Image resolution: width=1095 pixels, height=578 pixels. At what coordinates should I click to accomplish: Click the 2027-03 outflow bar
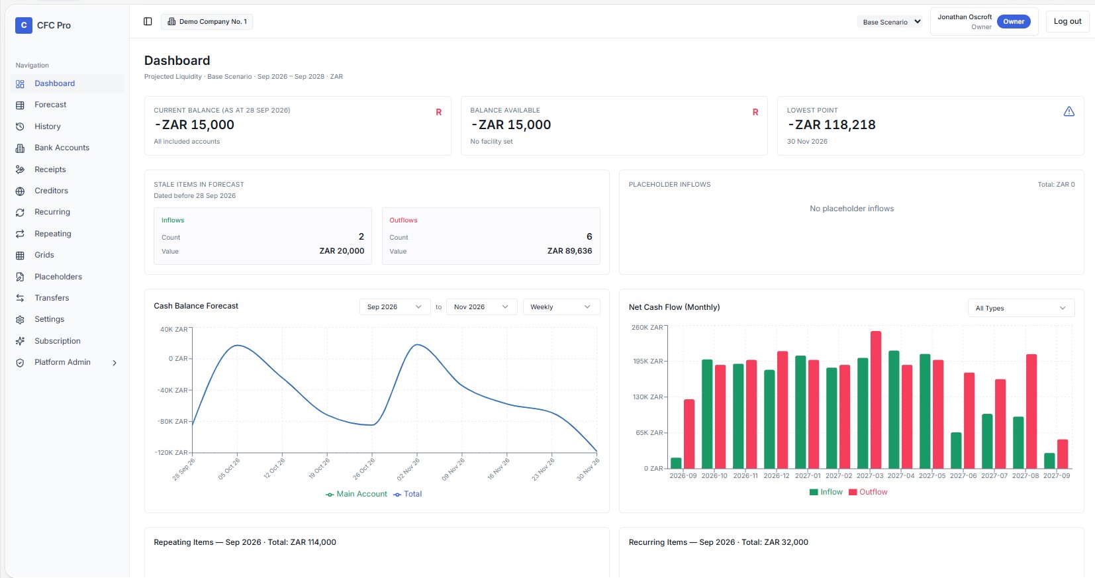coord(876,400)
